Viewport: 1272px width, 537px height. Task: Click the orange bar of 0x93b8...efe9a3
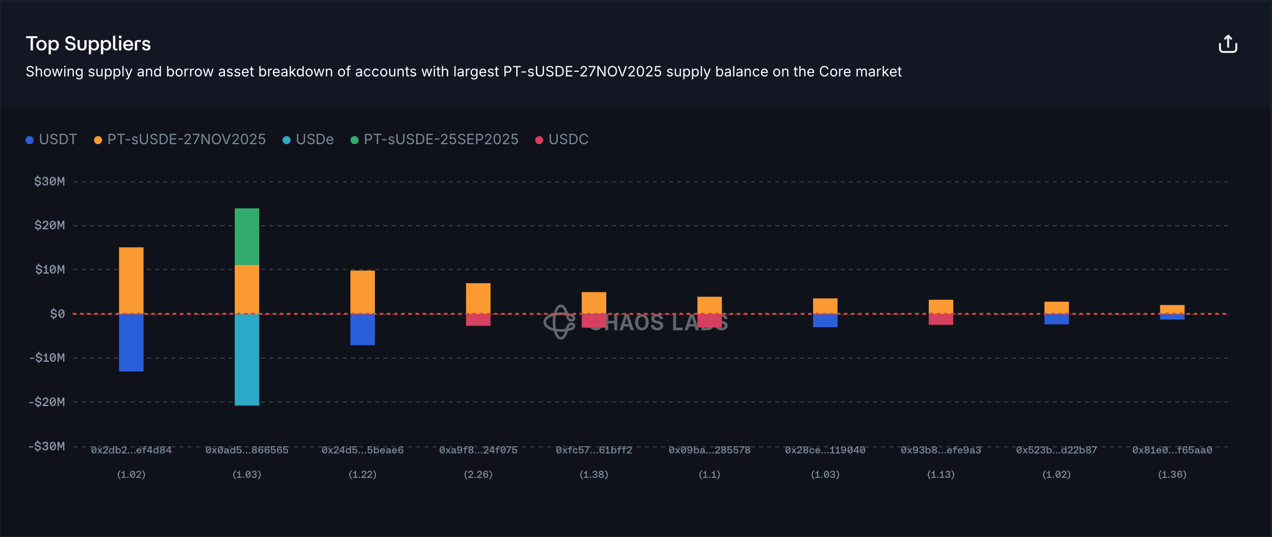(940, 306)
